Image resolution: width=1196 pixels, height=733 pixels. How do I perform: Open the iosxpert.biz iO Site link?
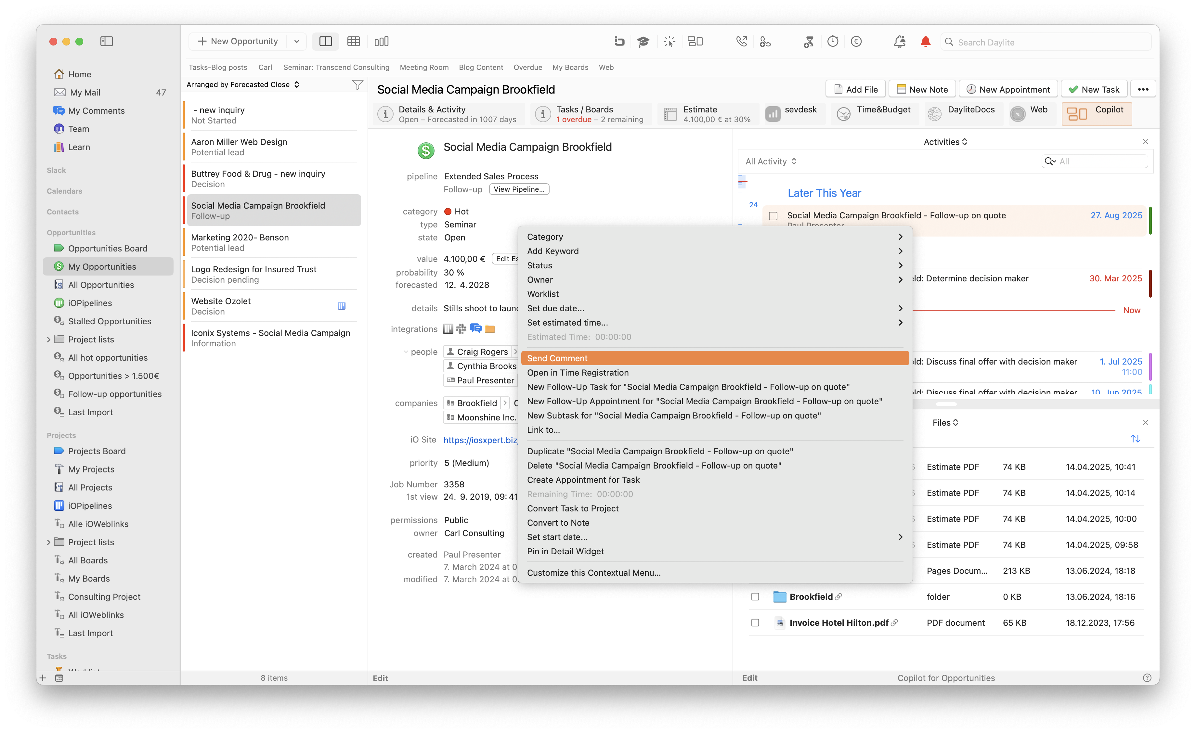[480, 440]
